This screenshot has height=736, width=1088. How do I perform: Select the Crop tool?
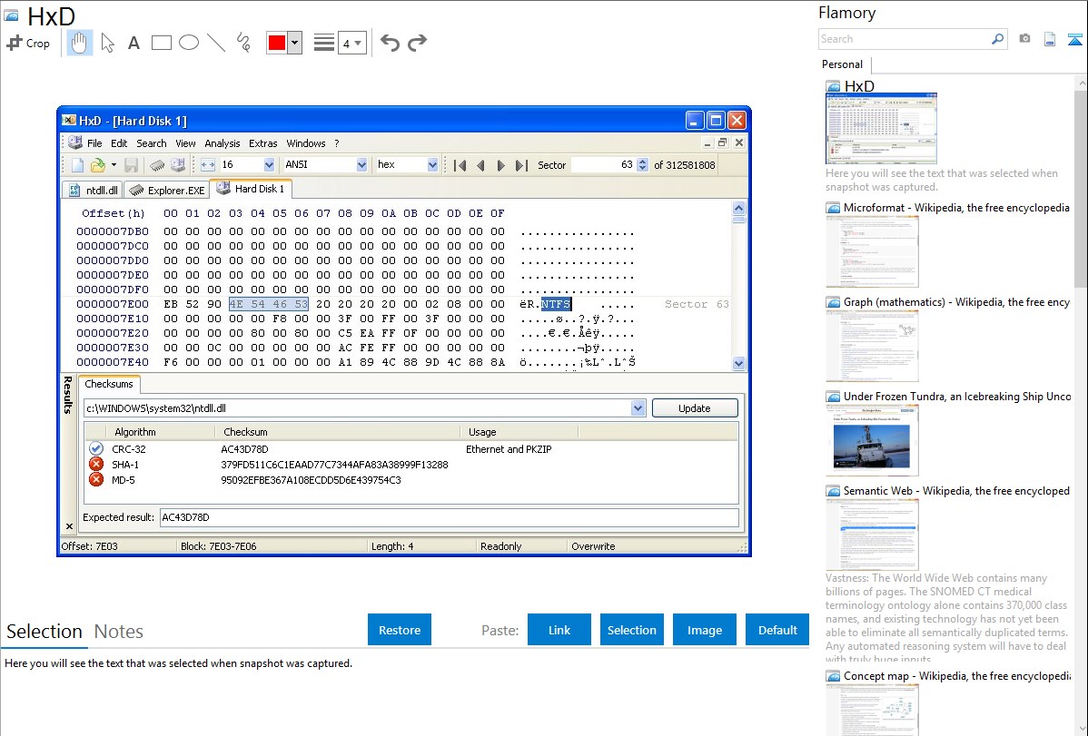28,43
